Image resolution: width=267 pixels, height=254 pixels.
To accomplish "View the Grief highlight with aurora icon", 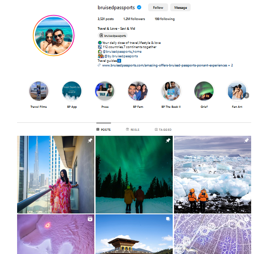I will coord(204,91).
